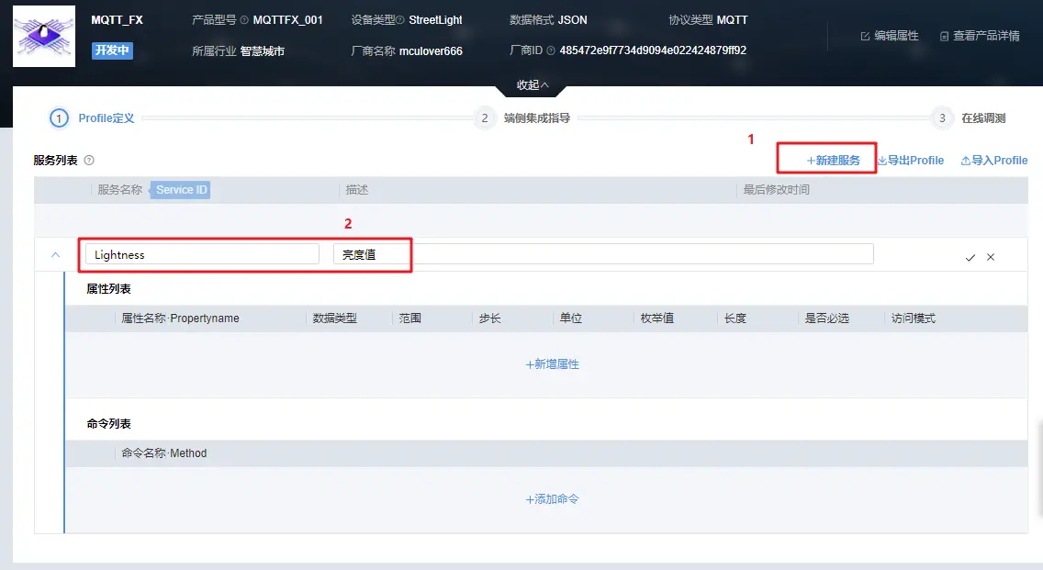
Task: Click the 是否必选 column header
Action: 827,319
